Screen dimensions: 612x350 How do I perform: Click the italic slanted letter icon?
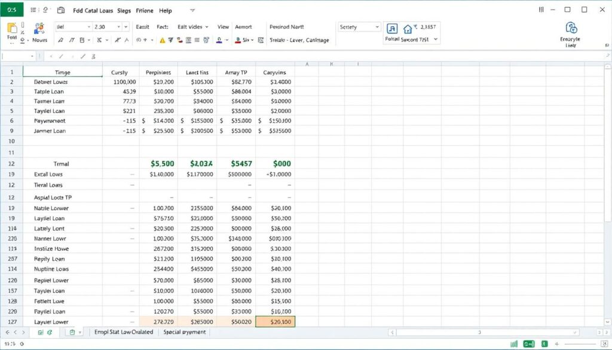click(72, 40)
